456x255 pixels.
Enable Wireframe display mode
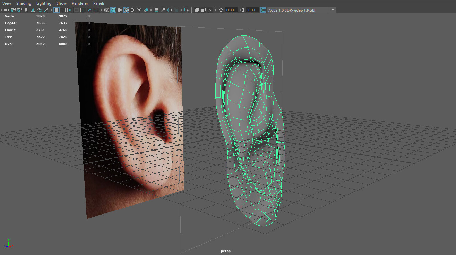tap(106, 10)
